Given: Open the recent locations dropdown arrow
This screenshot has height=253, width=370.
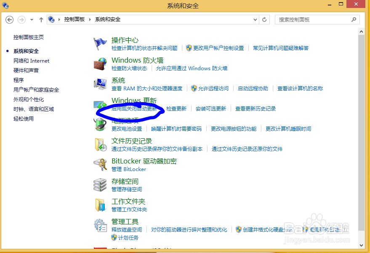Looking at the screenshot, I should click(x=32, y=20).
